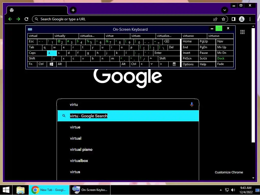
Task: Open the tab search dropdown chevron
Action: pyautogui.click(x=225, y=10)
